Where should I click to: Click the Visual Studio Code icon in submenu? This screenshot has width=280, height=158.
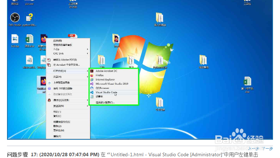[92, 92]
